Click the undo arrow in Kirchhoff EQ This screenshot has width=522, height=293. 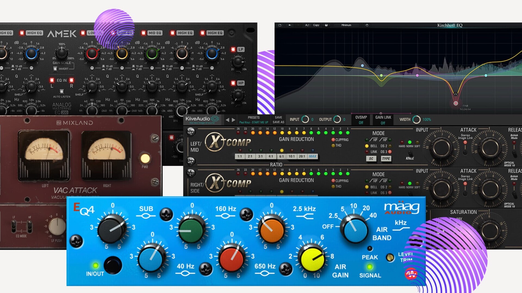(290, 25)
